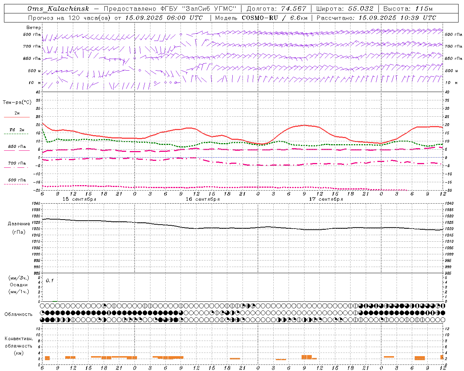Click the red '2м' legend line
The height and width of the screenshot is (371, 464).
point(17,117)
